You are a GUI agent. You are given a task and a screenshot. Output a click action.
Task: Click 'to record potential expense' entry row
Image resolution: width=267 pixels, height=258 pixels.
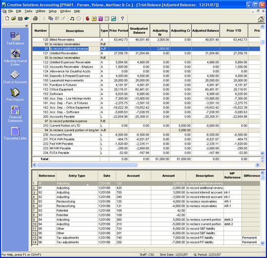(x=146, y=121)
